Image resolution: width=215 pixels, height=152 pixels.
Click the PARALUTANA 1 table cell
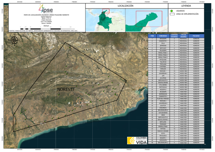click(x=163, y=53)
